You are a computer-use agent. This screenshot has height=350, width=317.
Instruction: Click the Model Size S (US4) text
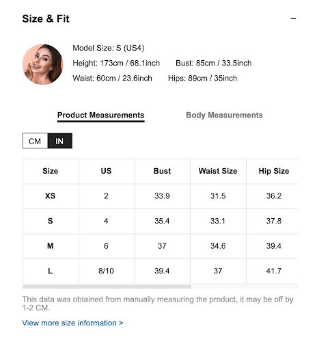(109, 48)
